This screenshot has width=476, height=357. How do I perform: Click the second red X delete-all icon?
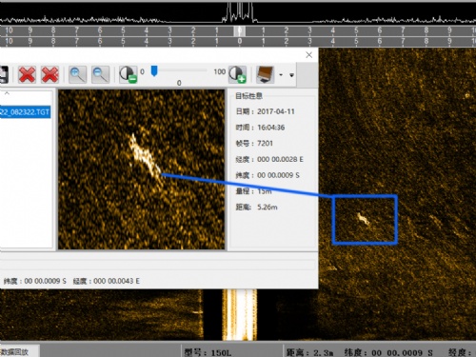pos(50,74)
